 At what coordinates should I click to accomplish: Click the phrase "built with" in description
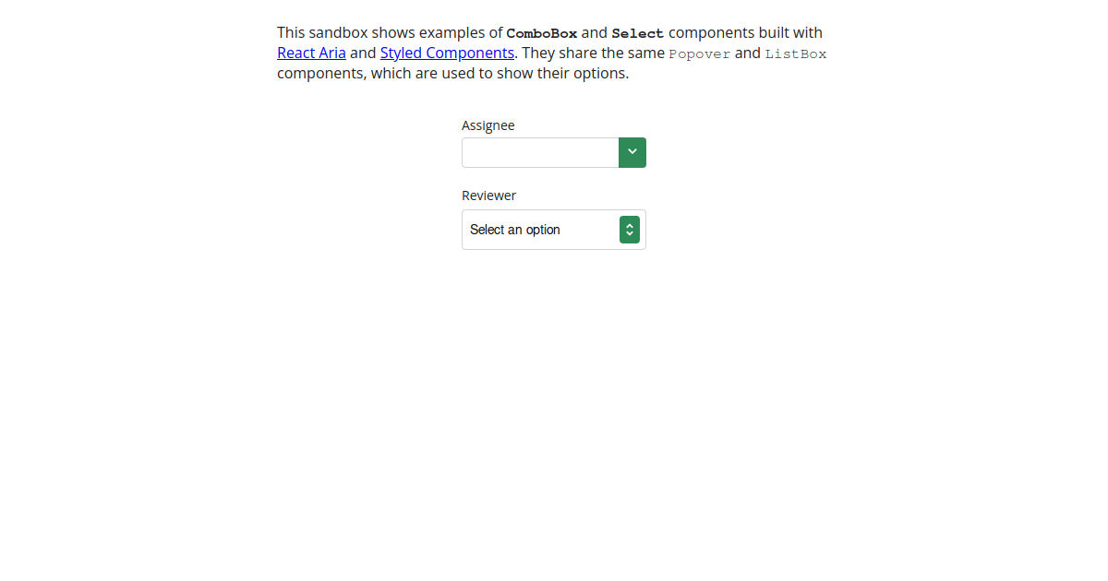[x=790, y=33]
